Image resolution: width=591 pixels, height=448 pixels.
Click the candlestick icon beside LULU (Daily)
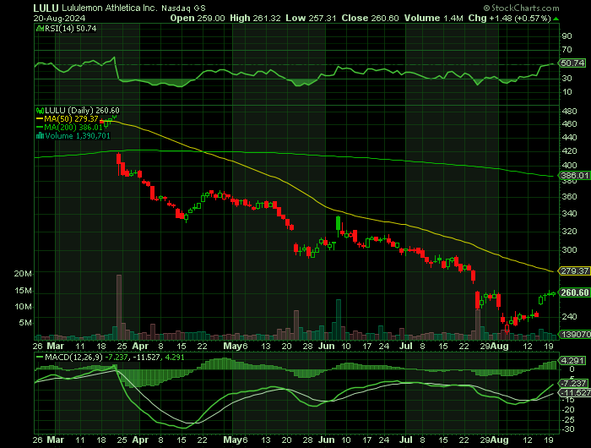[40, 111]
